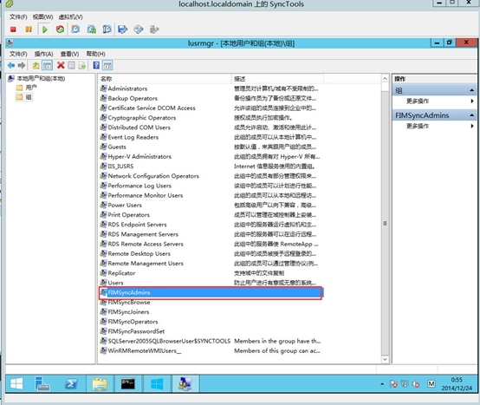Click the export list toolbar icon
Image resolution: width=480 pixels, height=405 pixels.
tap(81, 65)
